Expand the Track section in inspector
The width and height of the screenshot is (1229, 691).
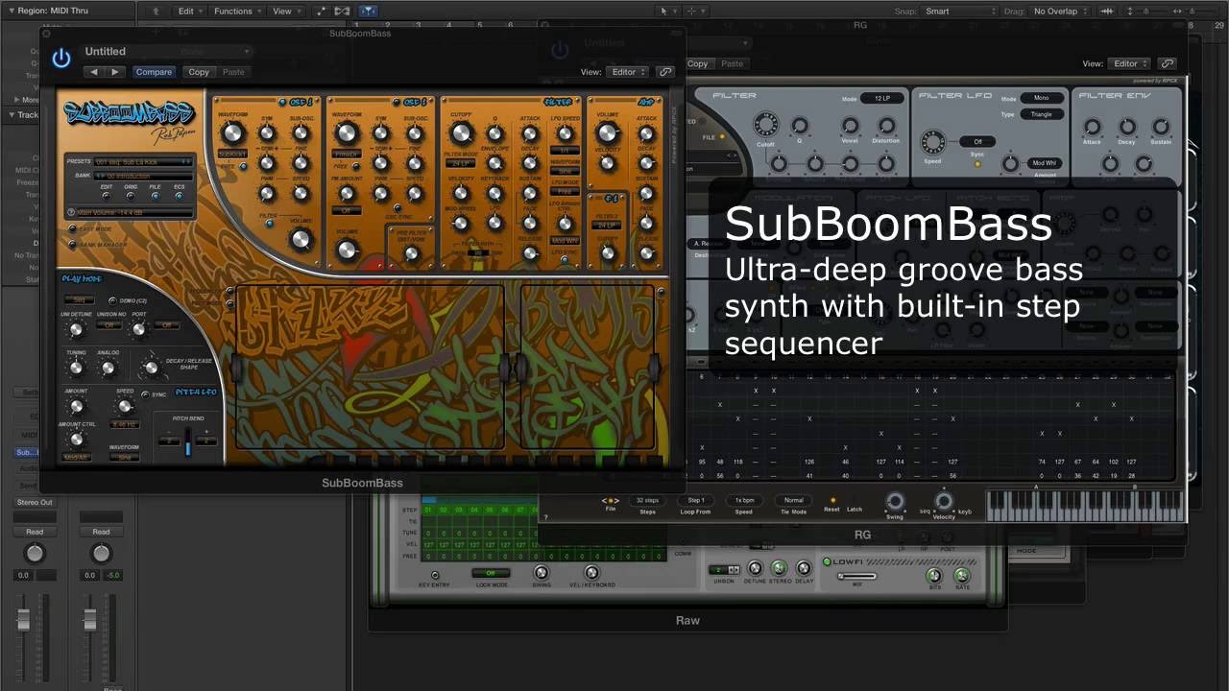tap(13, 115)
